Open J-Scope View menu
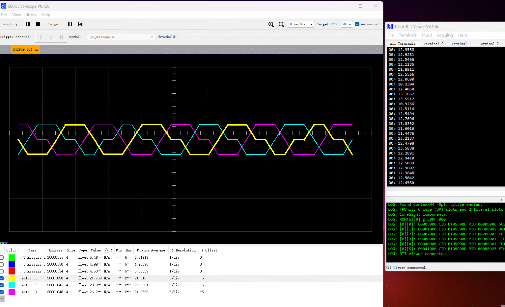Viewport: 505px width, 307px height. click(16, 15)
